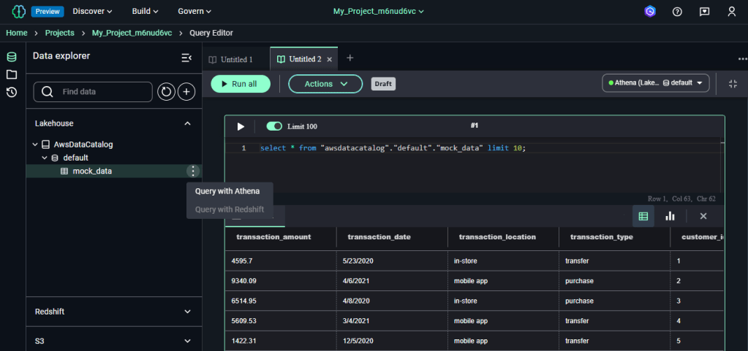748x351 pixels.
Task: Choose Query with Athena menu option
Action: pos(227,191)
